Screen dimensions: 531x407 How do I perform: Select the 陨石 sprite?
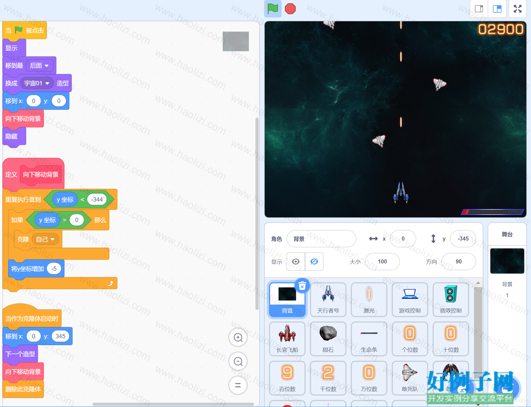tap(328, 339)
